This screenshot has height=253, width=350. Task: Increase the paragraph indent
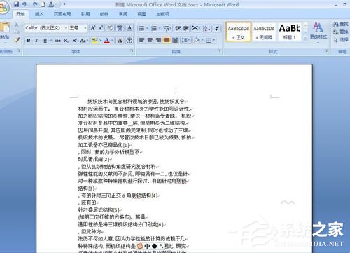point(186,28)
